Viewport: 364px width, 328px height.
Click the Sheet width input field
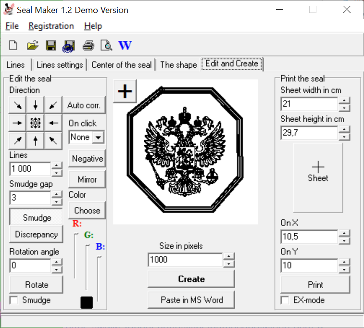[x=309, y=104]
